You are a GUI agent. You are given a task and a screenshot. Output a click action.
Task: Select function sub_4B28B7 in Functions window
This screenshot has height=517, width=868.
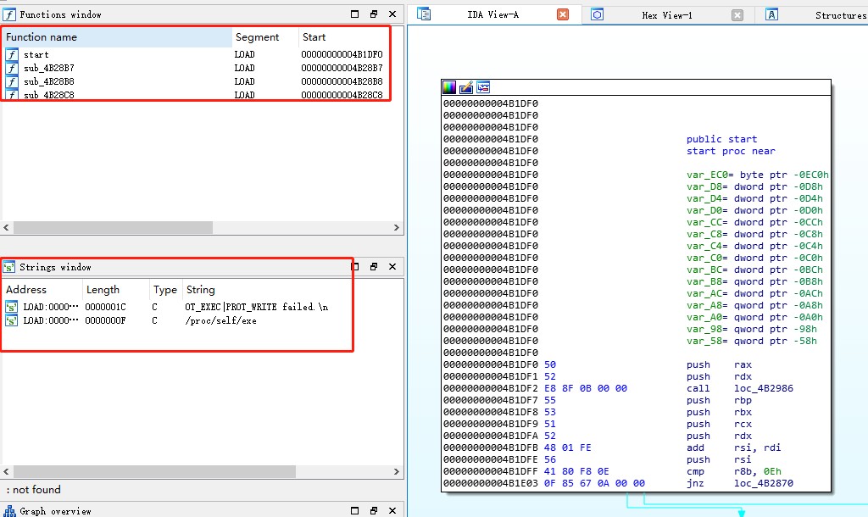tap(49, 68)
